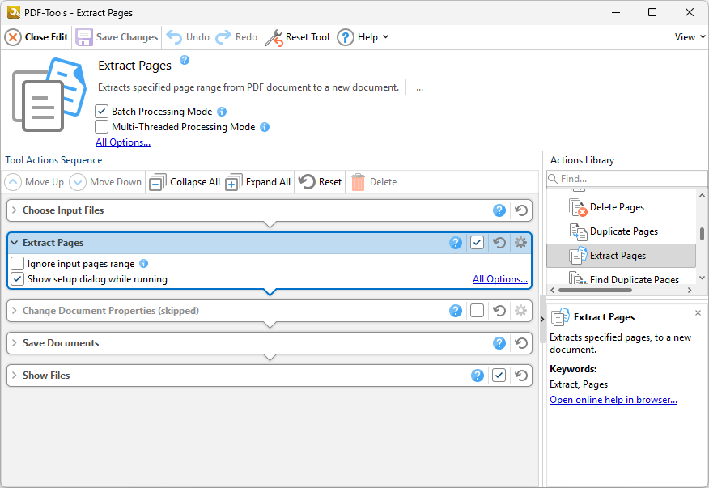Enable Multi-Threaded Processing Mode
Image resolution: width=709 pixels, height=488 pixels.
click(x=102, y=126)
